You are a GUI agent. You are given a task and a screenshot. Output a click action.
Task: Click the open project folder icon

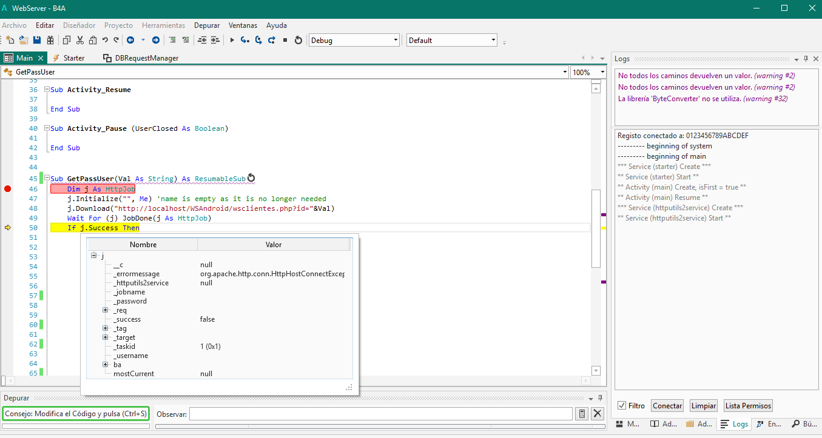pyautogui.click(x=23, y=40)
